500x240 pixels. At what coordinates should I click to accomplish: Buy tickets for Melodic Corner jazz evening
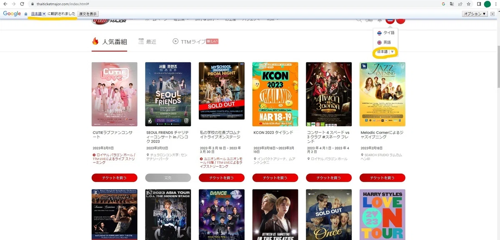(x=382, y=178)
